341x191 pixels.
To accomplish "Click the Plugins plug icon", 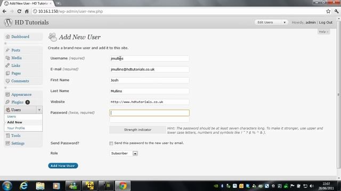I will [x=7, y=102].
